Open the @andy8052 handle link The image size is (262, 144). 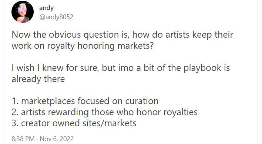click(x=56, y=17)
